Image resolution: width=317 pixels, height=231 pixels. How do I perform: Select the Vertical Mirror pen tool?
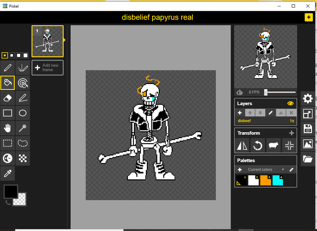coord(23,68)
